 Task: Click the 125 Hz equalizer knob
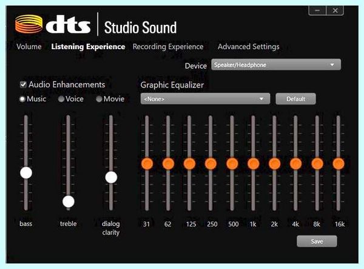[x=189, y=163]
